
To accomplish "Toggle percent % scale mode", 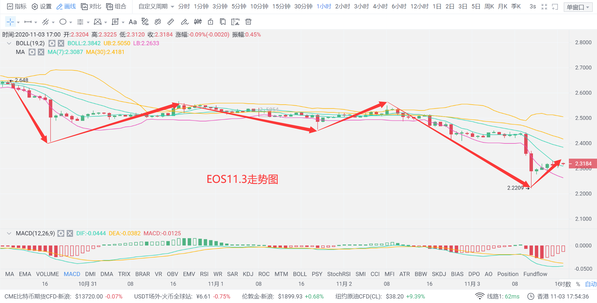I will point(578,284).
